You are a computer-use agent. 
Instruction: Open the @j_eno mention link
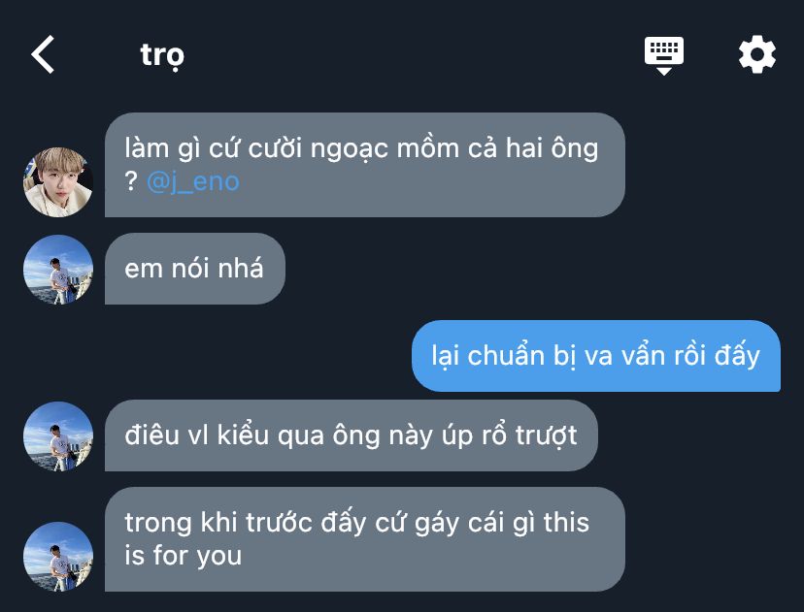click(x=193, y=181)
